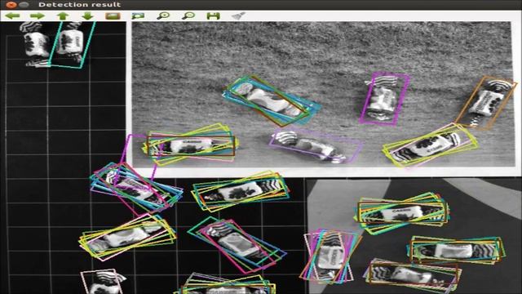Image resolution: width=522 pixels, height=294 pixels.
Task: Reset zoom to original size icon
Action: pos(113,16)
